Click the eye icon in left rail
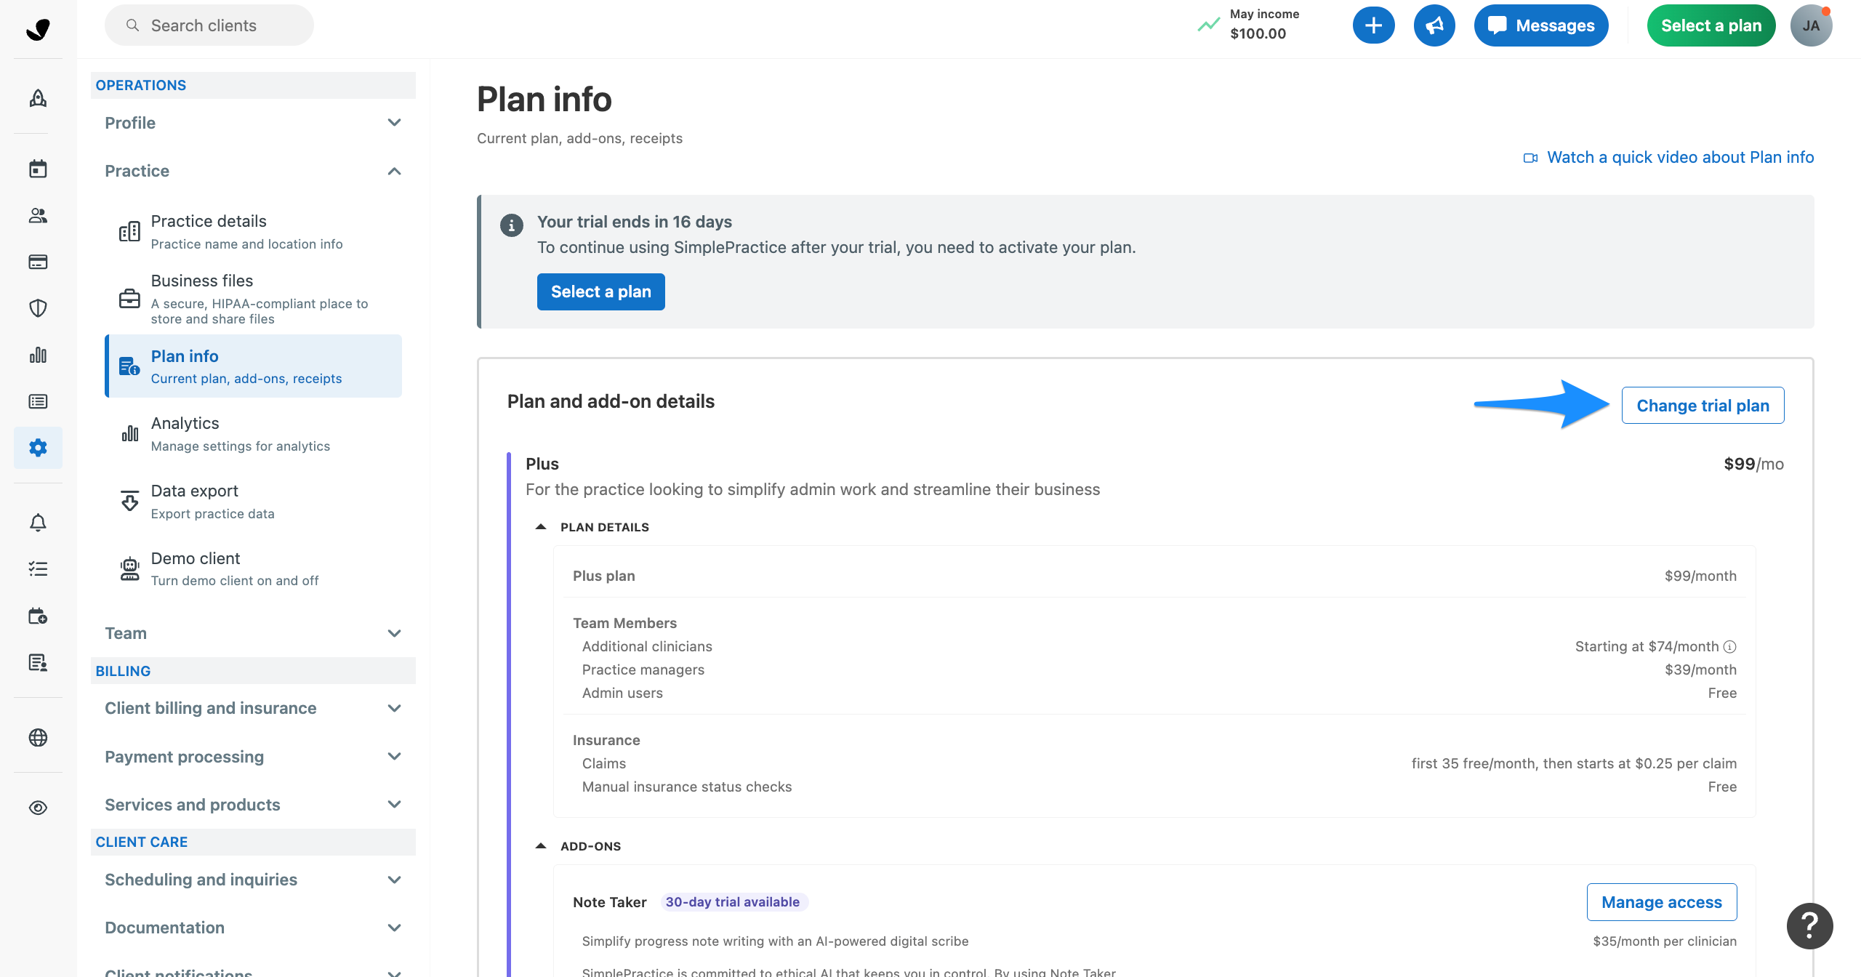The height and width of the screenshot is (977, 1861). pyautogui.click(x=38, y=808)
